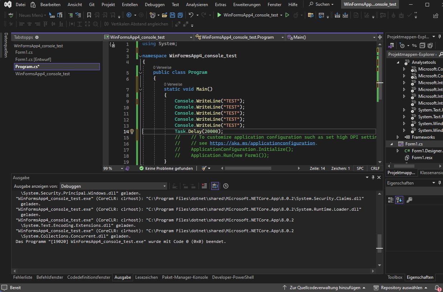Open the Debuggen menu
Viewport: 443px width, 292px height.
[x=155, y=5]
